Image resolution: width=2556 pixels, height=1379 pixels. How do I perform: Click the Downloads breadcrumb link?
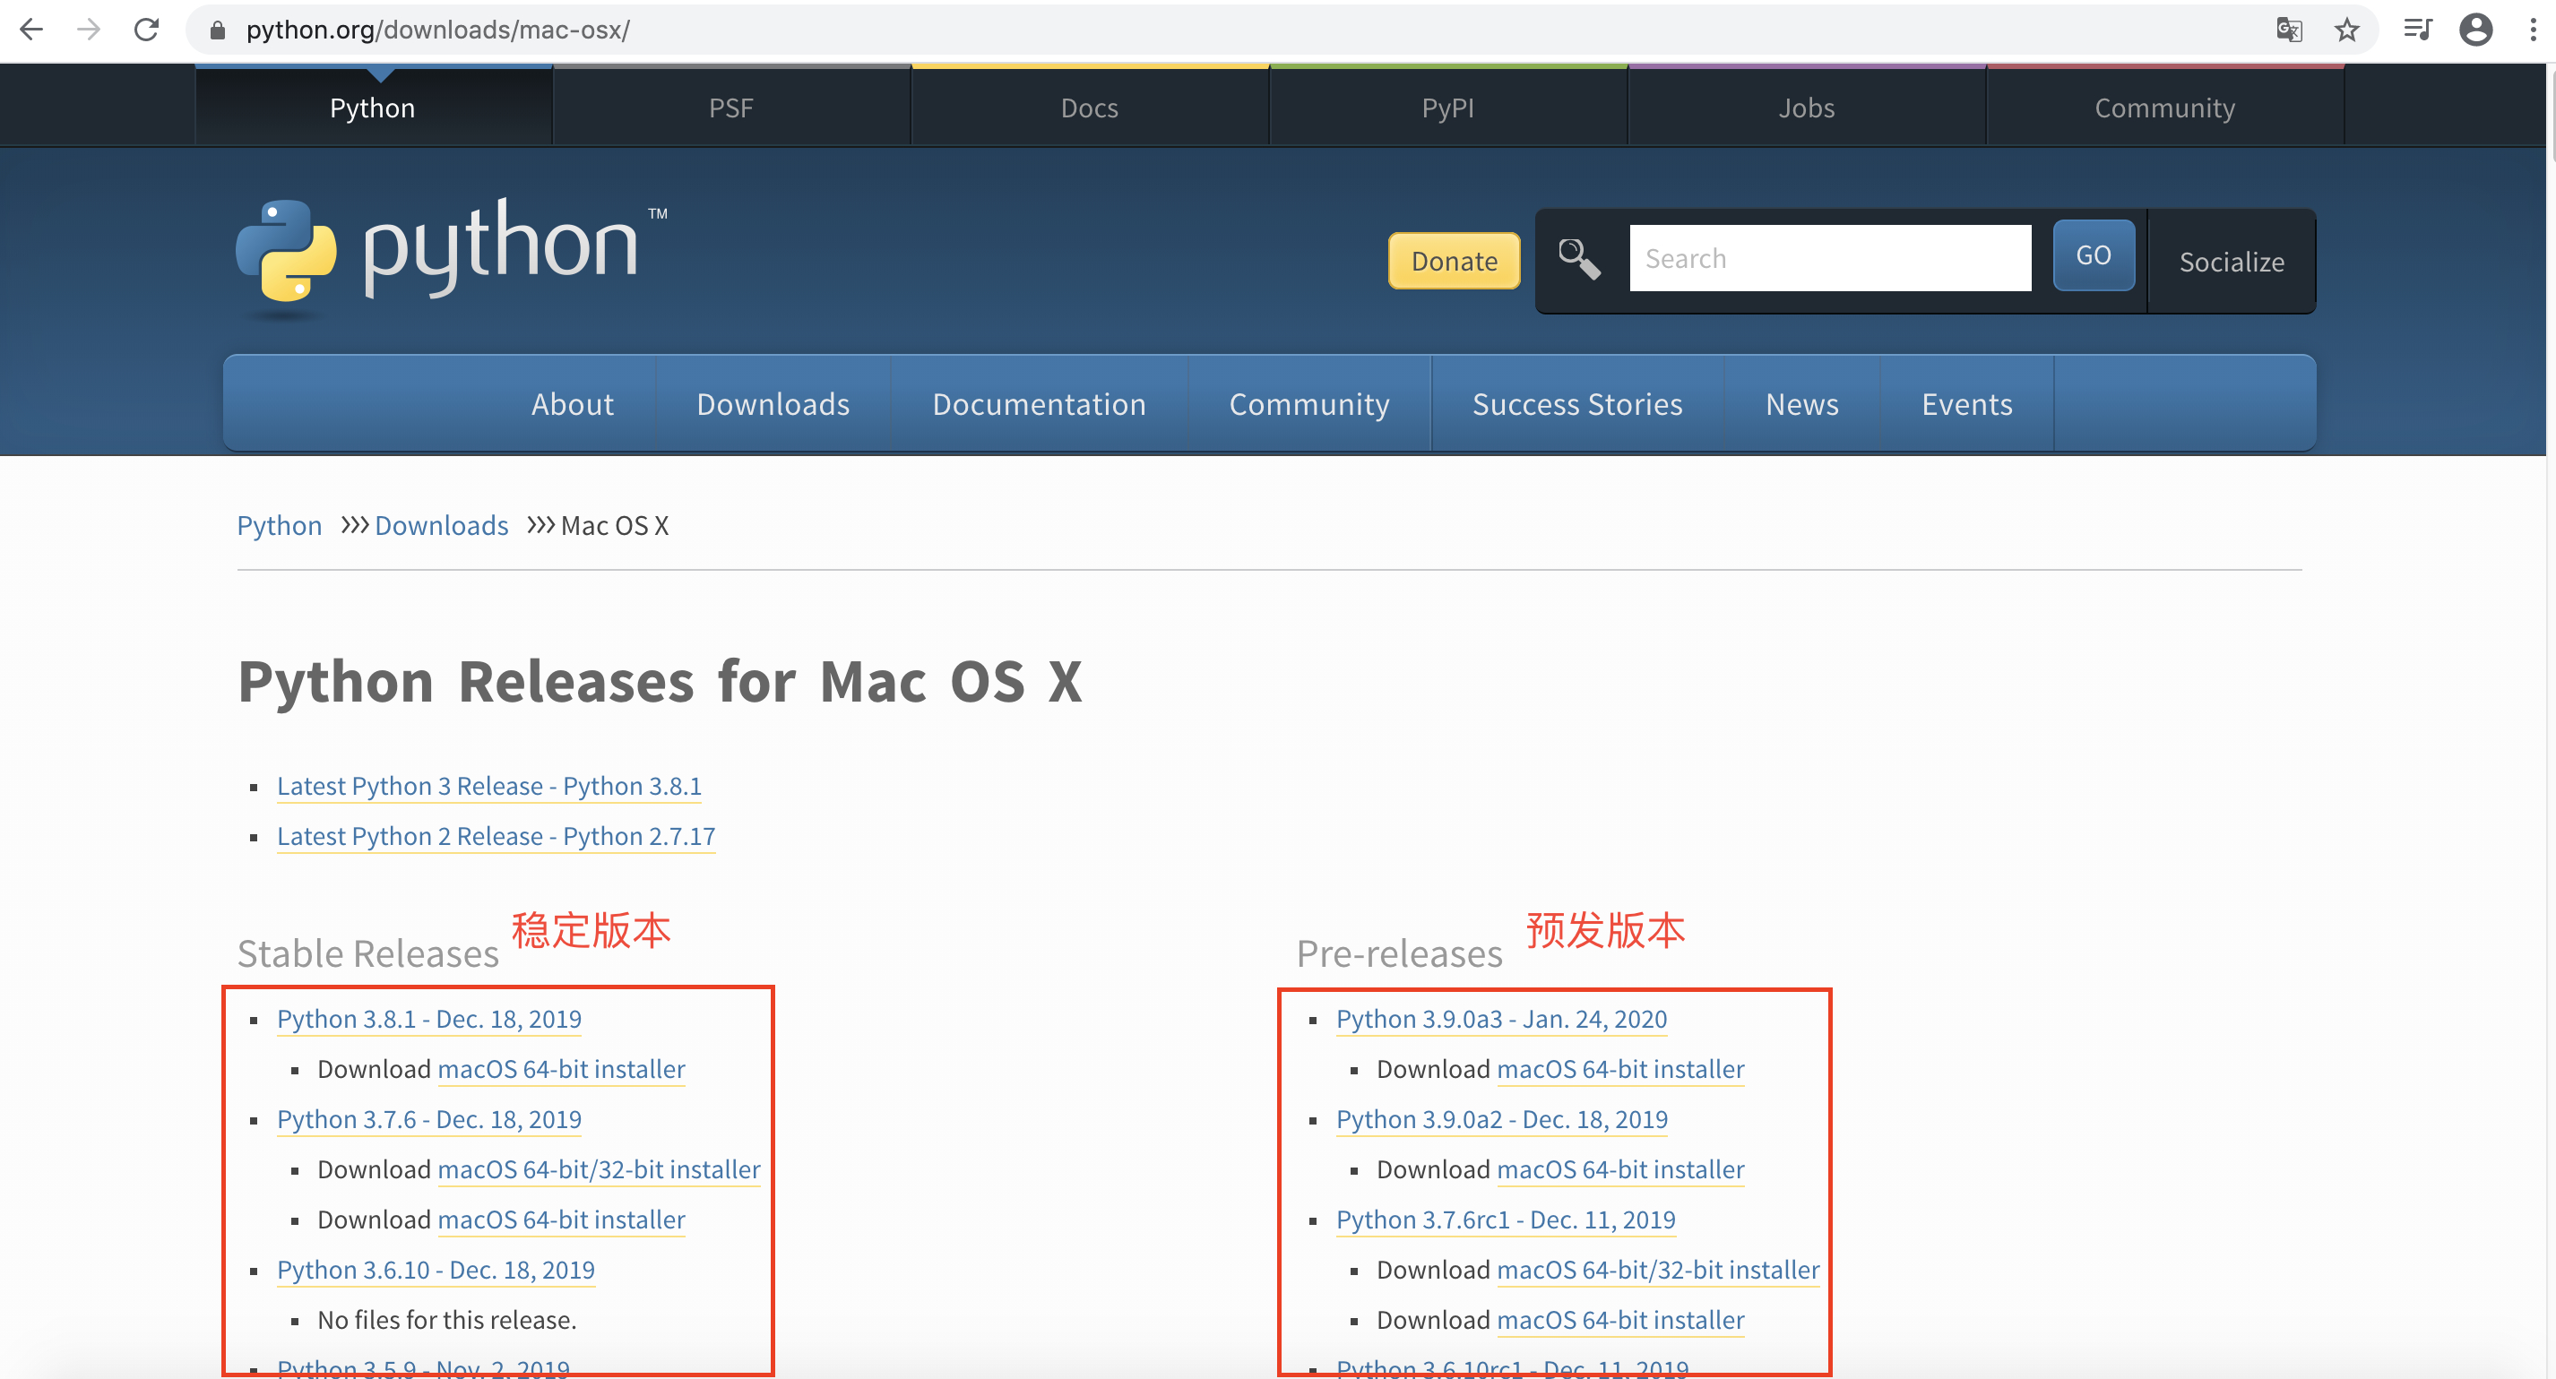442,526
